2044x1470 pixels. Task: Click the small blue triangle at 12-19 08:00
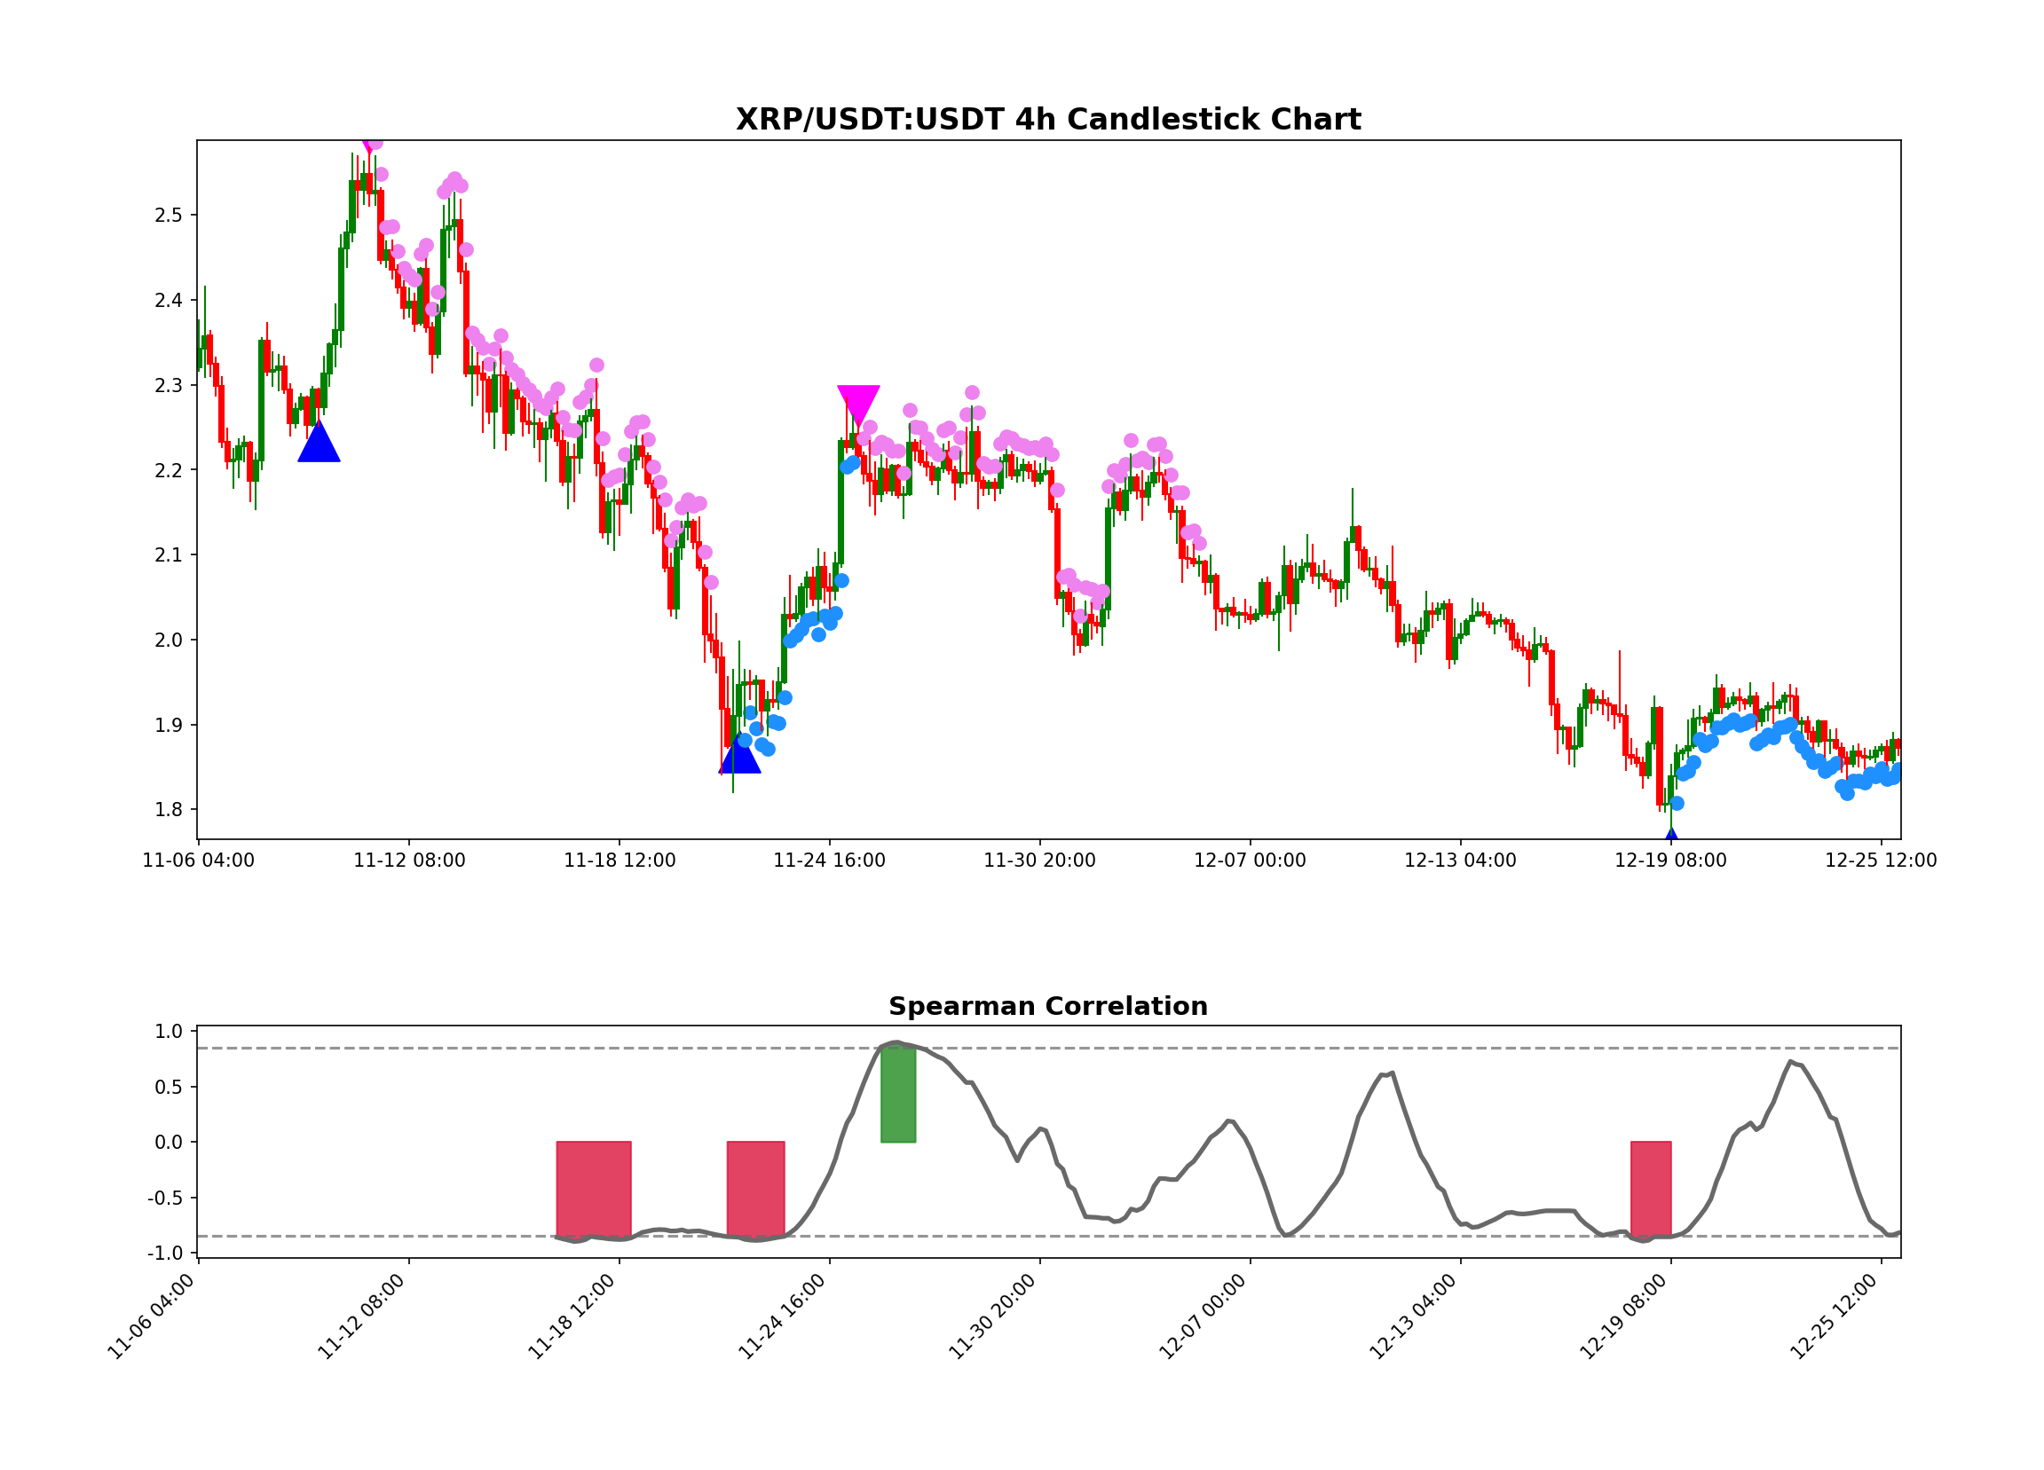[1670, 835]
